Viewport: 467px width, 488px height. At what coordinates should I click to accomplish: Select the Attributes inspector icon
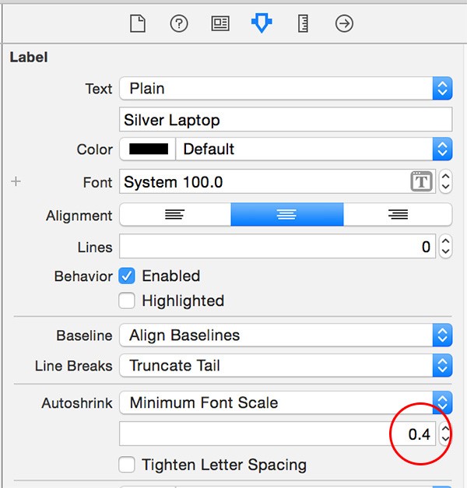(x=262, y=23)
